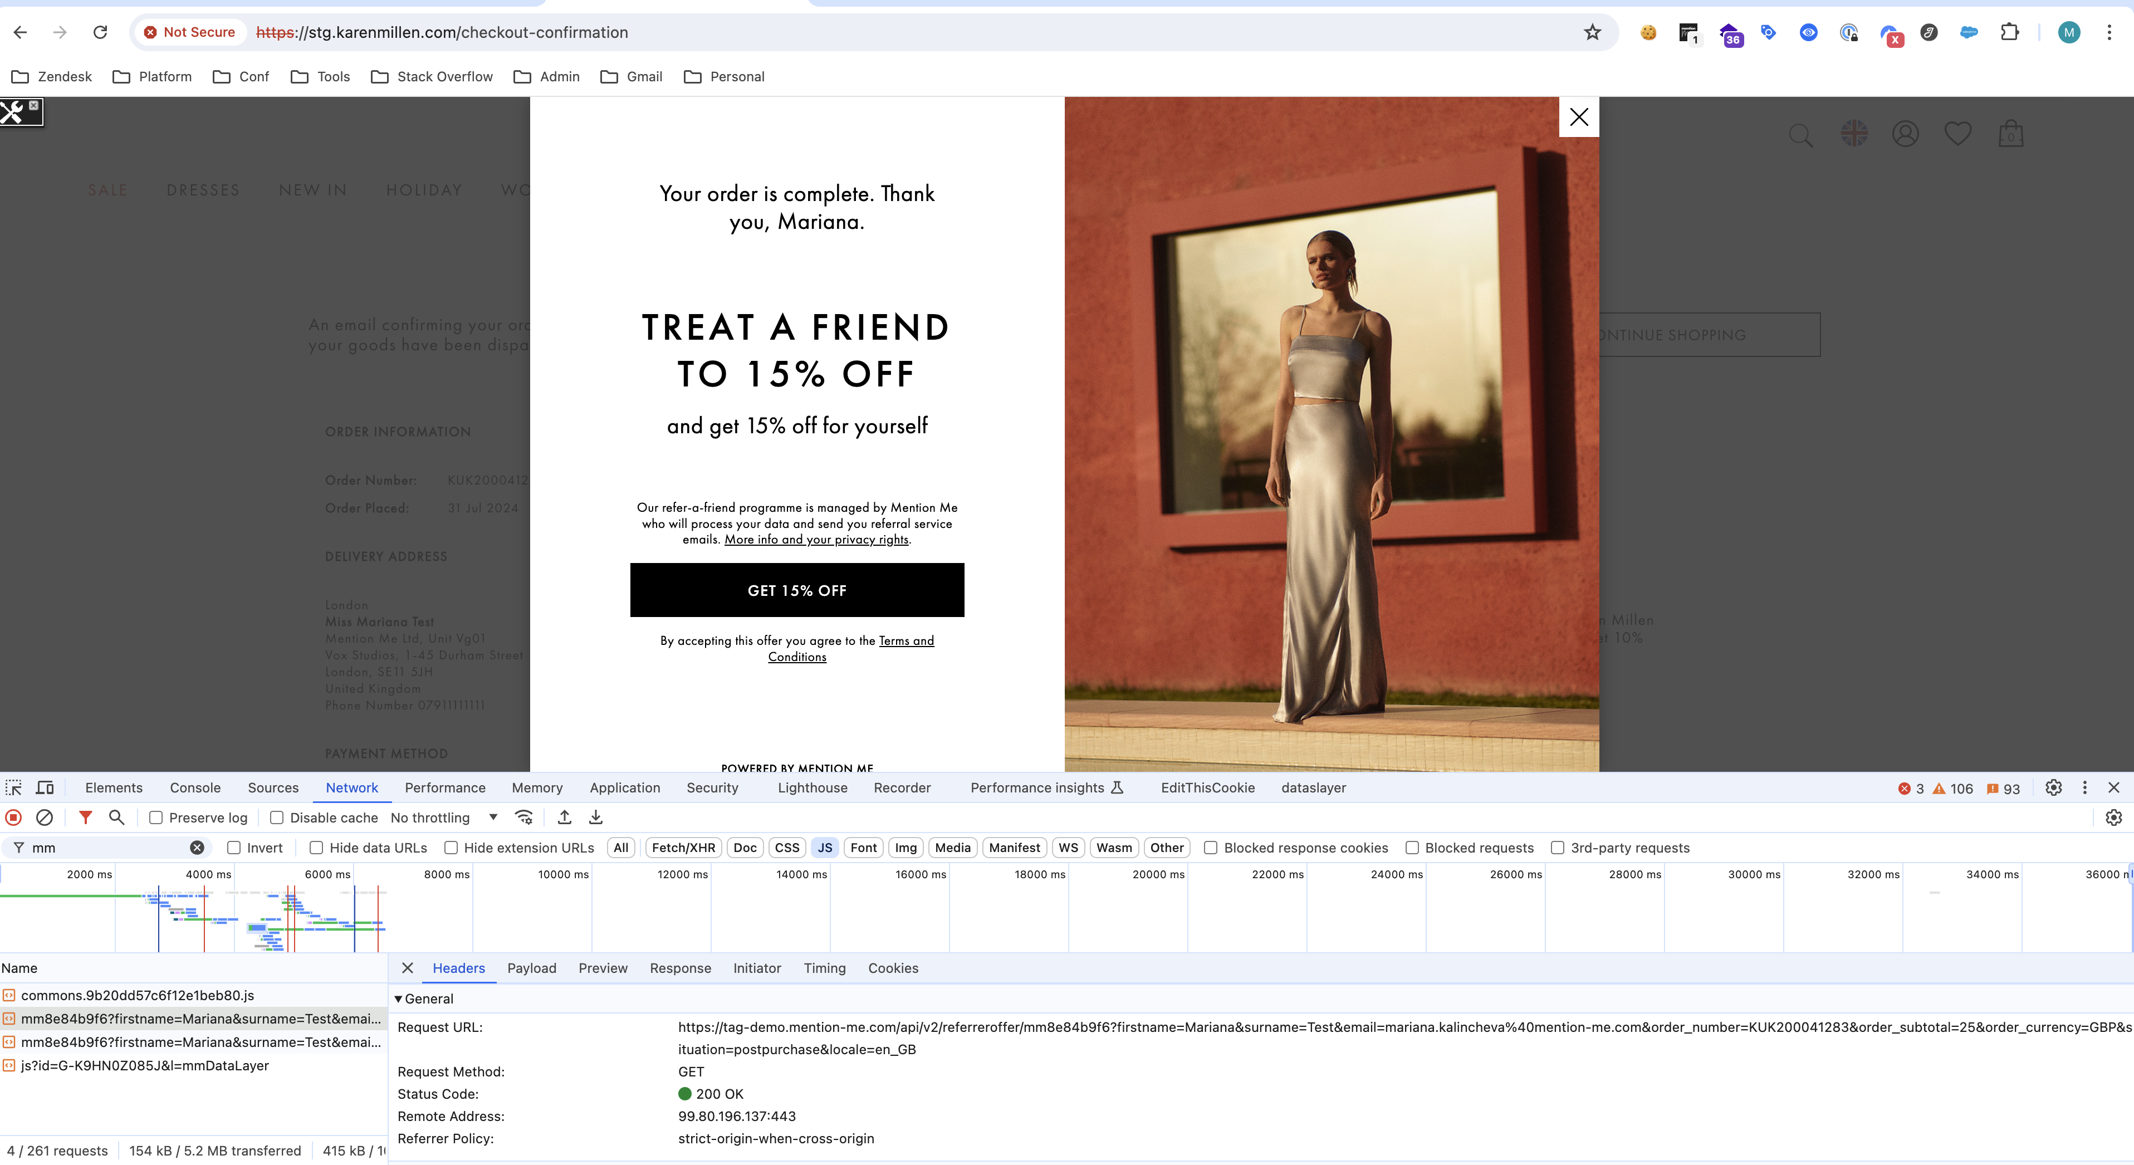Filter requests by Img type

(x=906, y=847)
